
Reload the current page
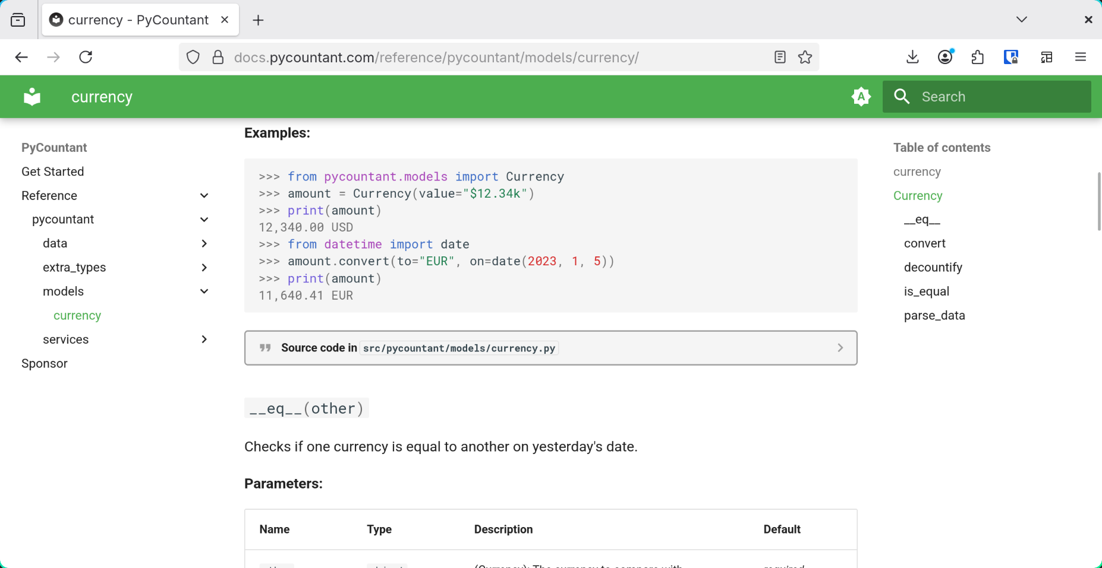86,58
